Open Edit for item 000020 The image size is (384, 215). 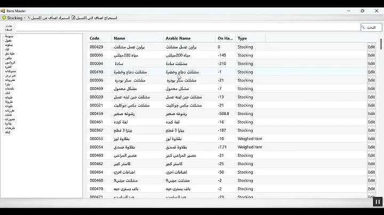[371, 97]
